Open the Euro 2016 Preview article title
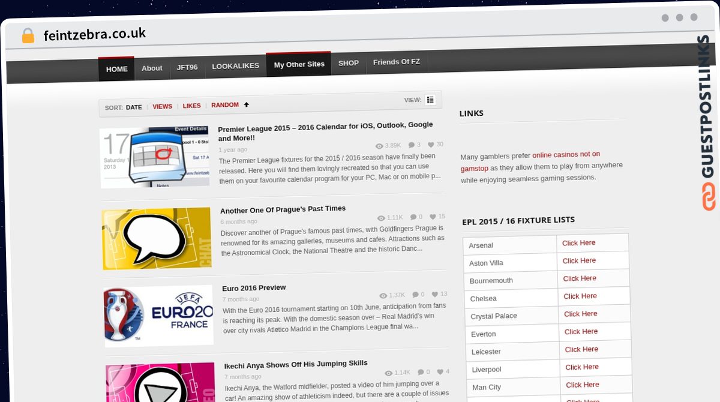The image size is (720, 402). point(254,288)
